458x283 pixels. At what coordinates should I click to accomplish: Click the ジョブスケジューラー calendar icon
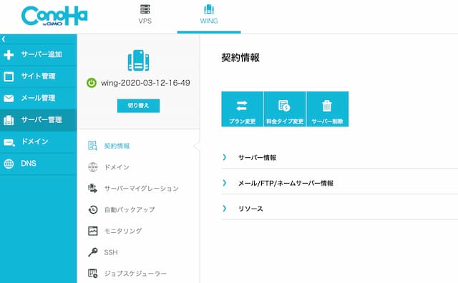(93, 274)
